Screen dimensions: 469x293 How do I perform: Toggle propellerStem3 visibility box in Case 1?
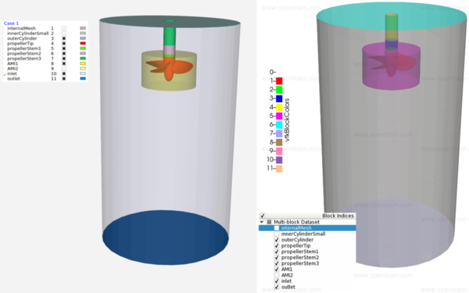(64, 59)
